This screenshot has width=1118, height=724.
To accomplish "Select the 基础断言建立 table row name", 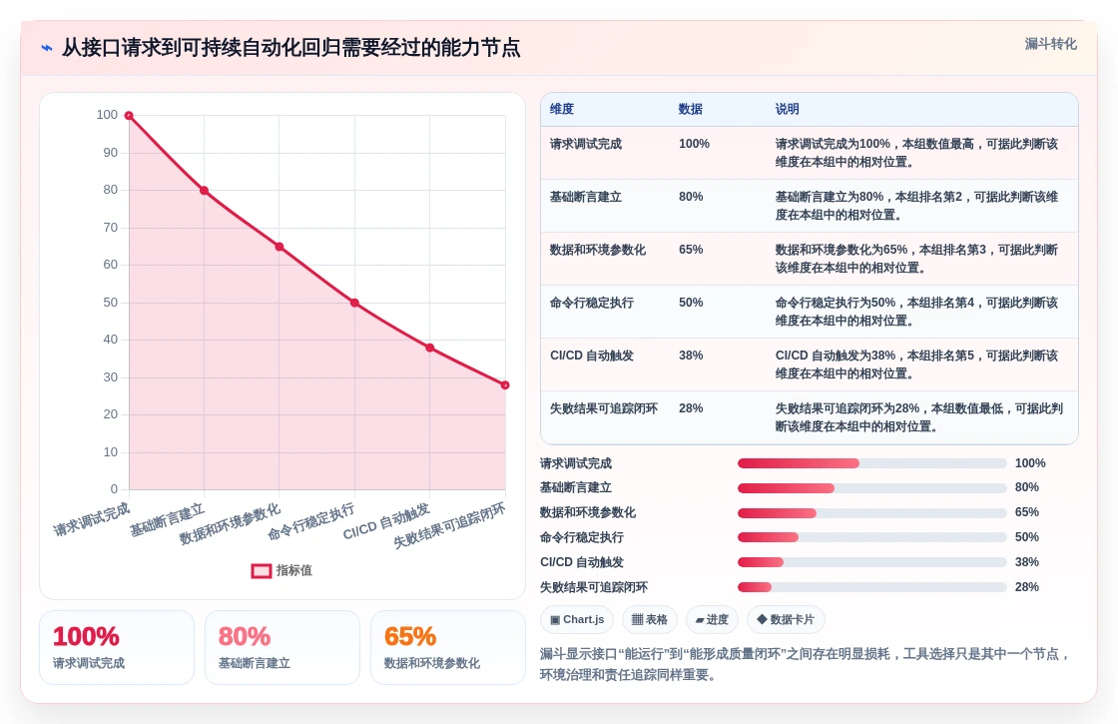I will point(585,197).
